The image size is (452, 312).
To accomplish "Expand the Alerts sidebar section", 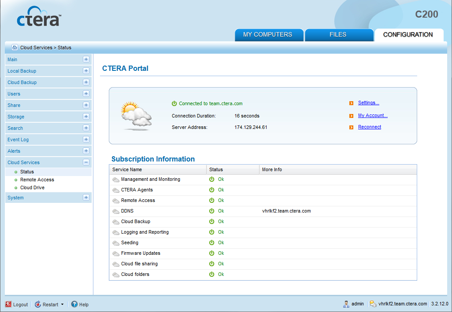I will [x=86, y=151].
